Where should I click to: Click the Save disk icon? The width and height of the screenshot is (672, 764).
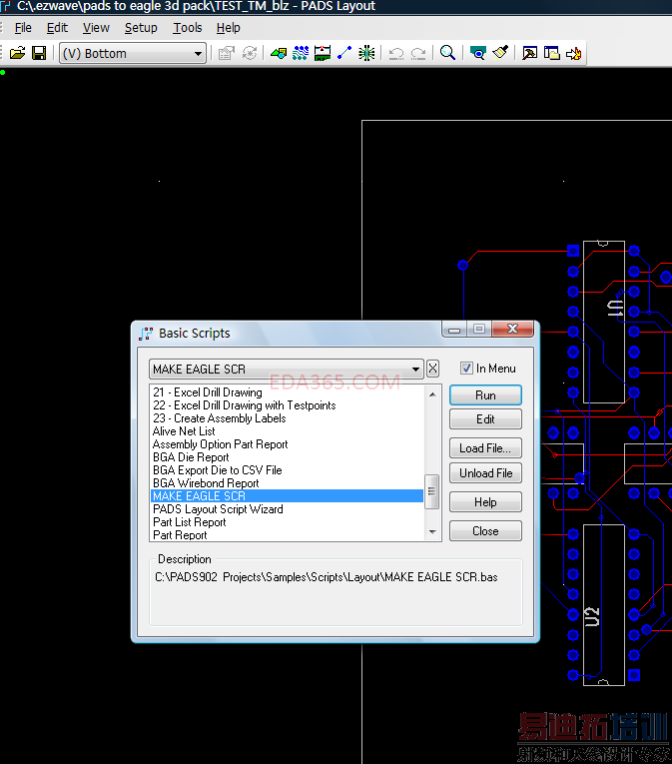pyautogui.click(x=39, y=53)
